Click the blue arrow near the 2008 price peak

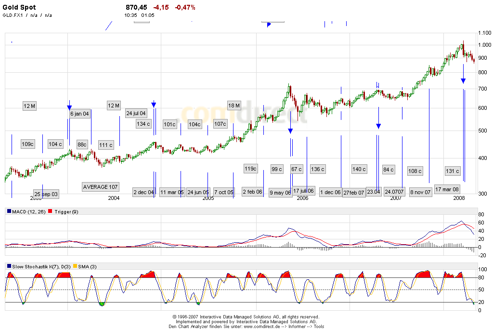point(463,81)
